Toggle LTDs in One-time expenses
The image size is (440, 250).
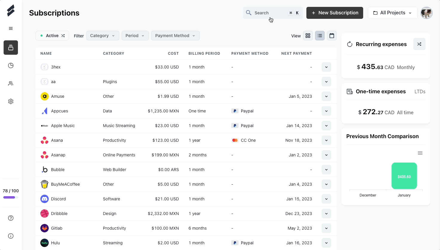tap(420, 92)
